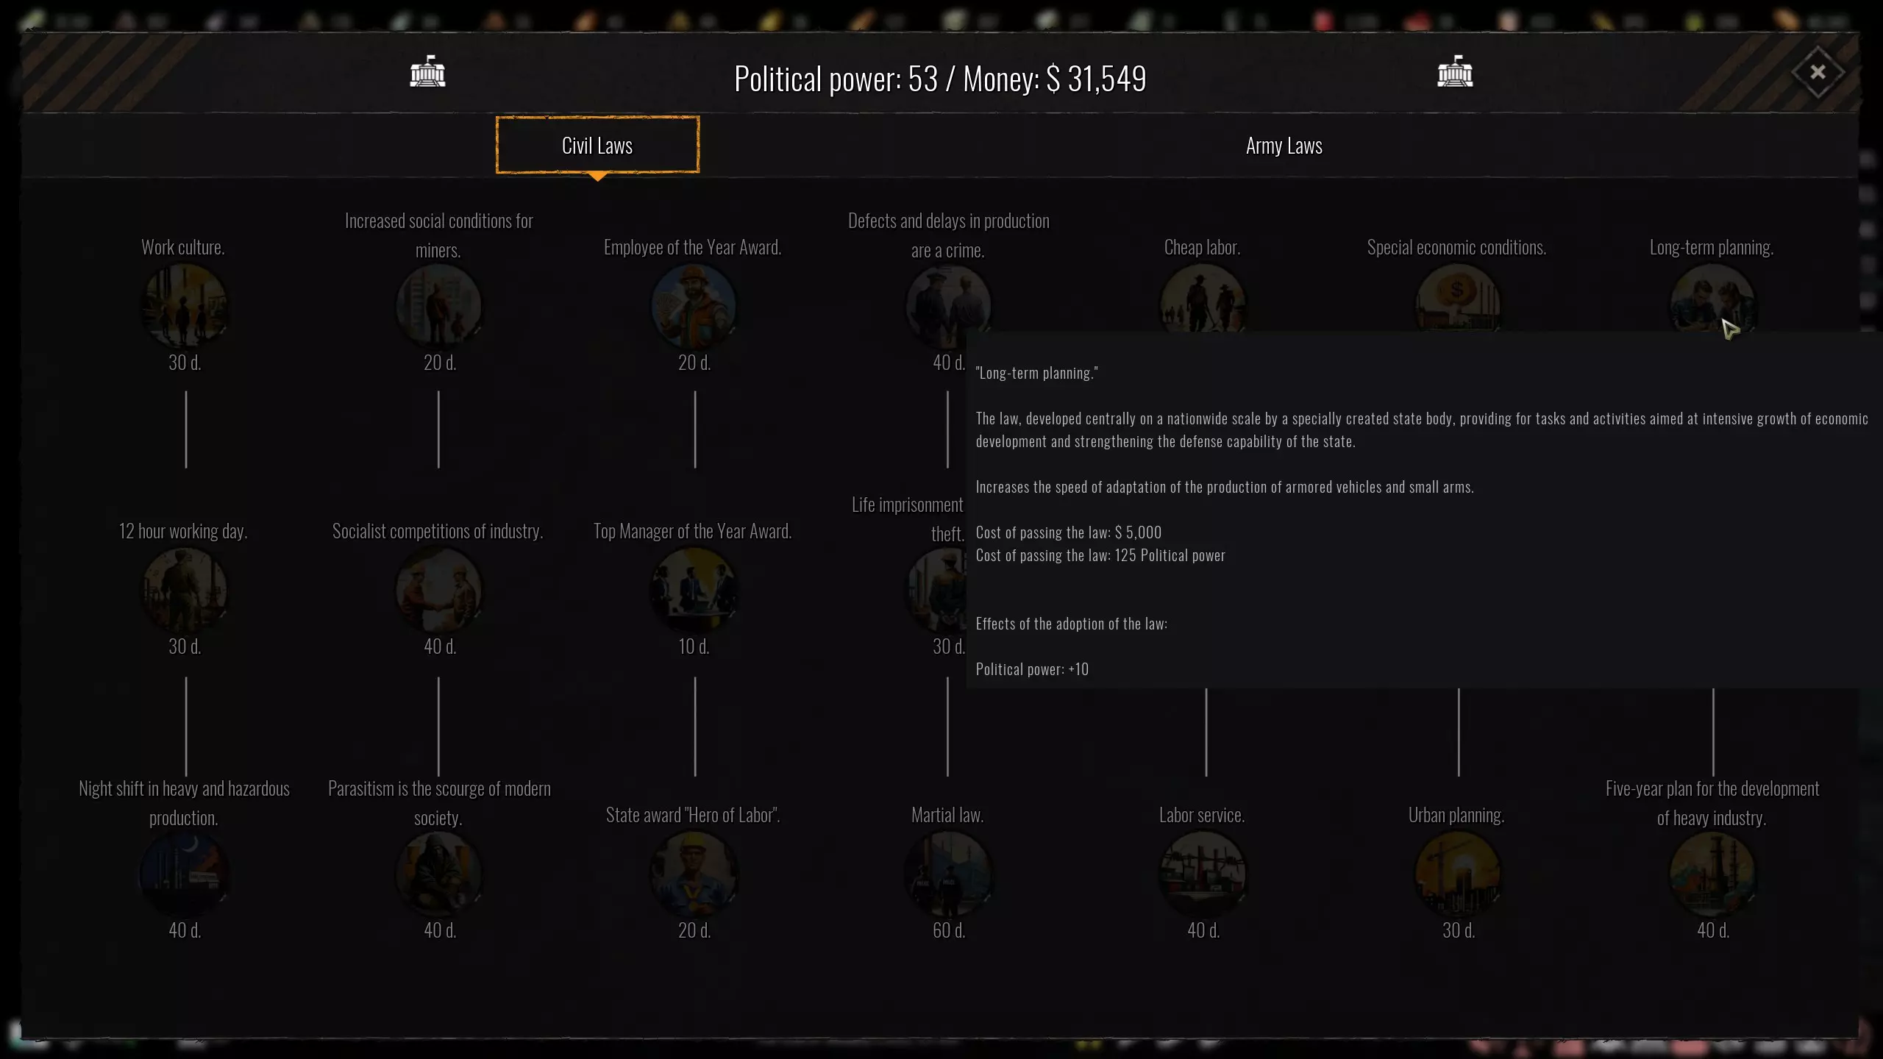Click the Cheap labor law title
Image resolution: width=1883 pixels, height=1059 pixels.
pos(1202,248)
